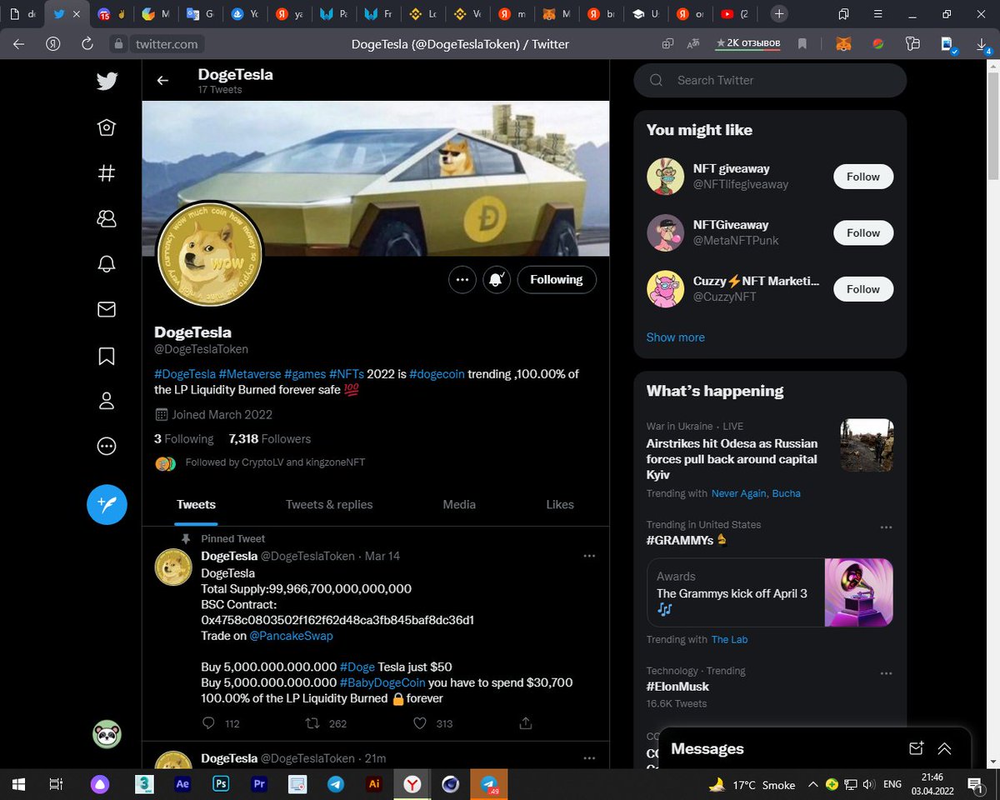Image resolution: width=1000 pixels, height=800 pixels.
Task: Open DogeTesla profile picture
Action: pyautogui.click(x=210, y=254)
